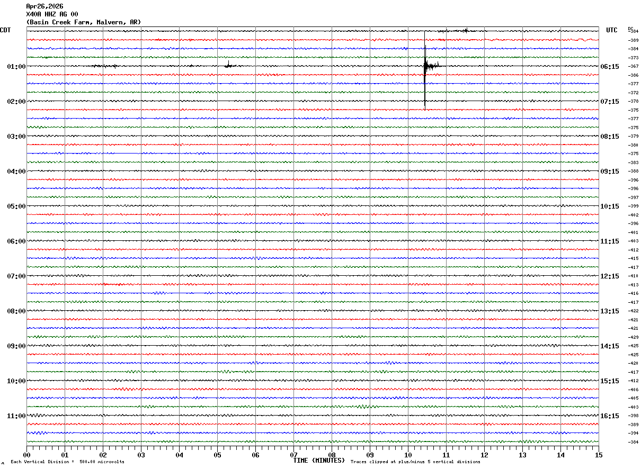Click the 07:15 UTC time label
This screenshot has height=469, width=641.
pyautogui.click(x=609, y=101)
